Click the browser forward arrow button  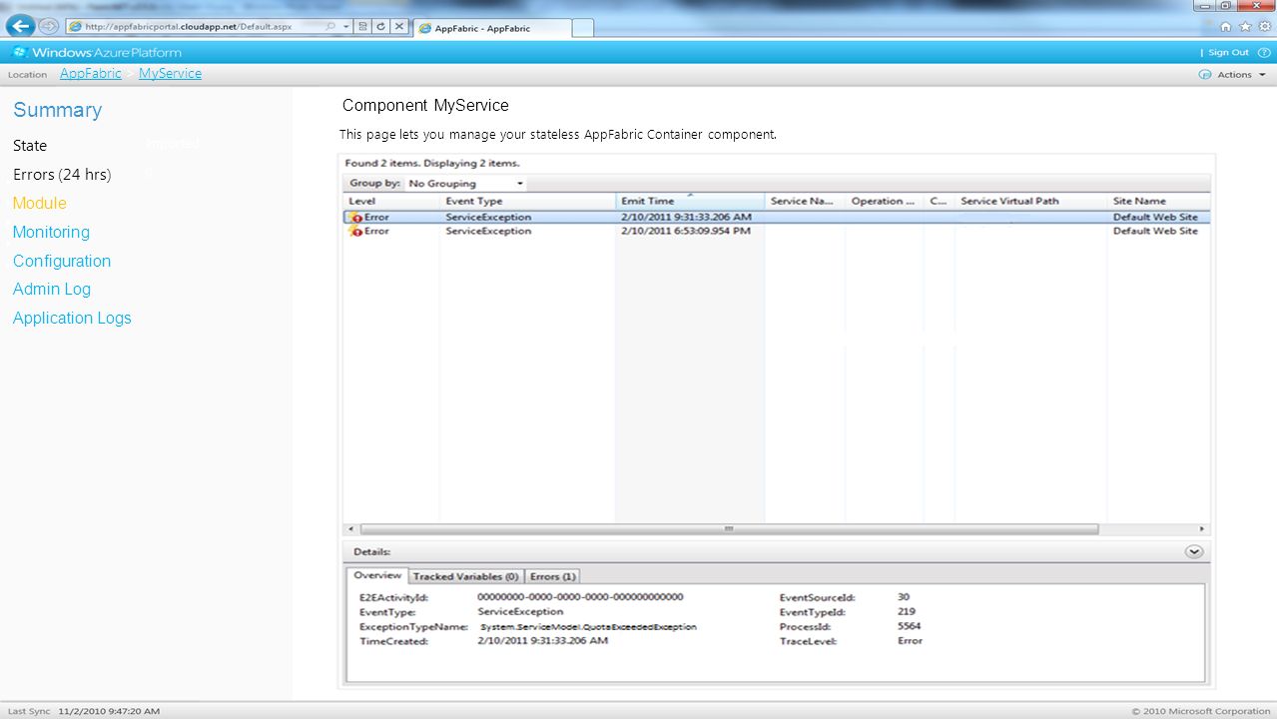[x=48, y=26]
